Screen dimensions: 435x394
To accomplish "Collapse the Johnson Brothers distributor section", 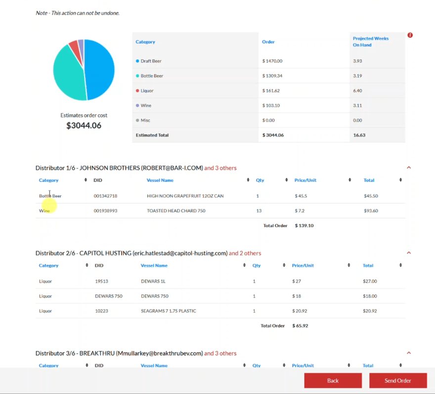I will (409, 168).
